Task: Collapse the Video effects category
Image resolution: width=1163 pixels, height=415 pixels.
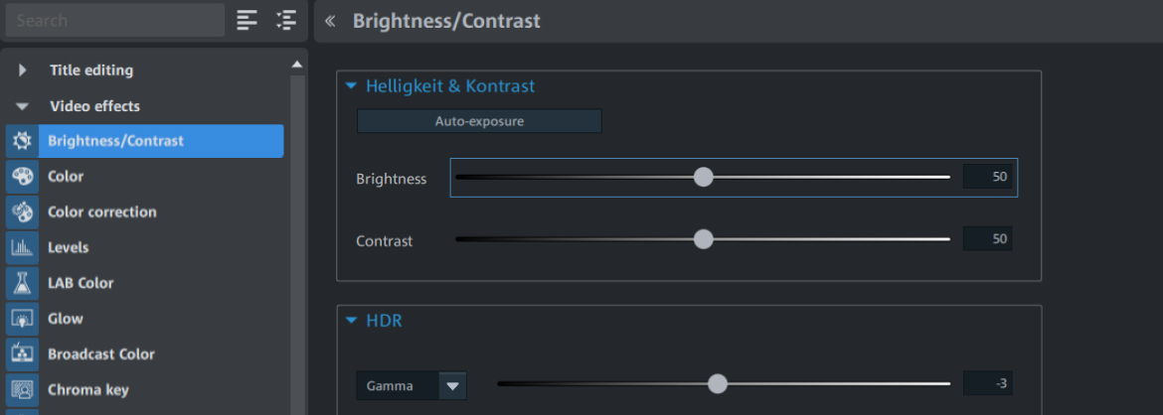Action: (22, 106)
